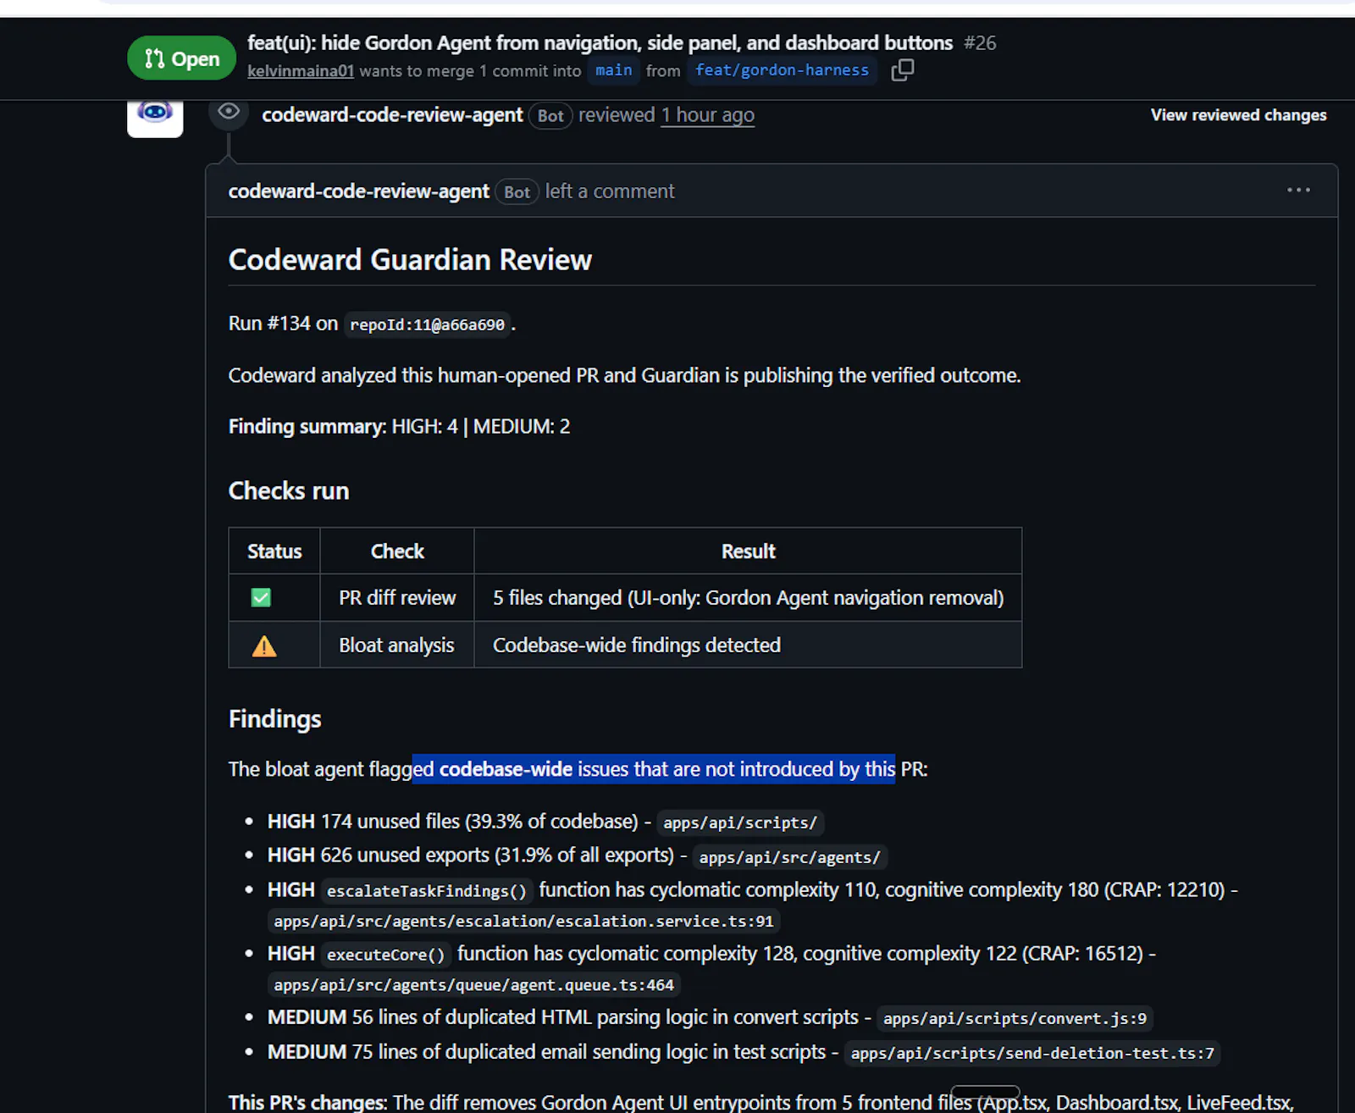Click the Check column header
Image resolution: width=1355 pixels, height=1113 pixels.
397,551
